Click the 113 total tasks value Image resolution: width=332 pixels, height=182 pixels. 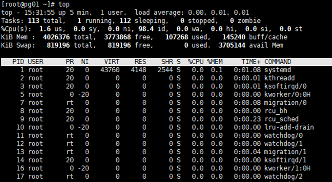[x=34, y=21]
